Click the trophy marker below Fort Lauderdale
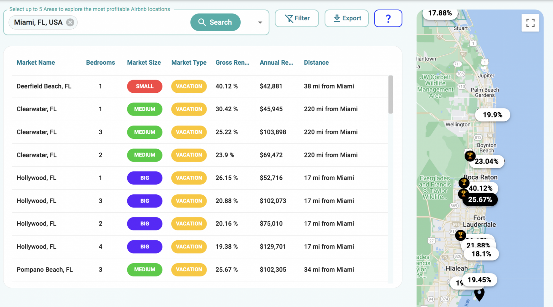 [x=461, y=235]
